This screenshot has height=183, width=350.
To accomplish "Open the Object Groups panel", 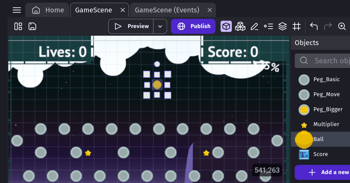I will (x=240, y=26).
